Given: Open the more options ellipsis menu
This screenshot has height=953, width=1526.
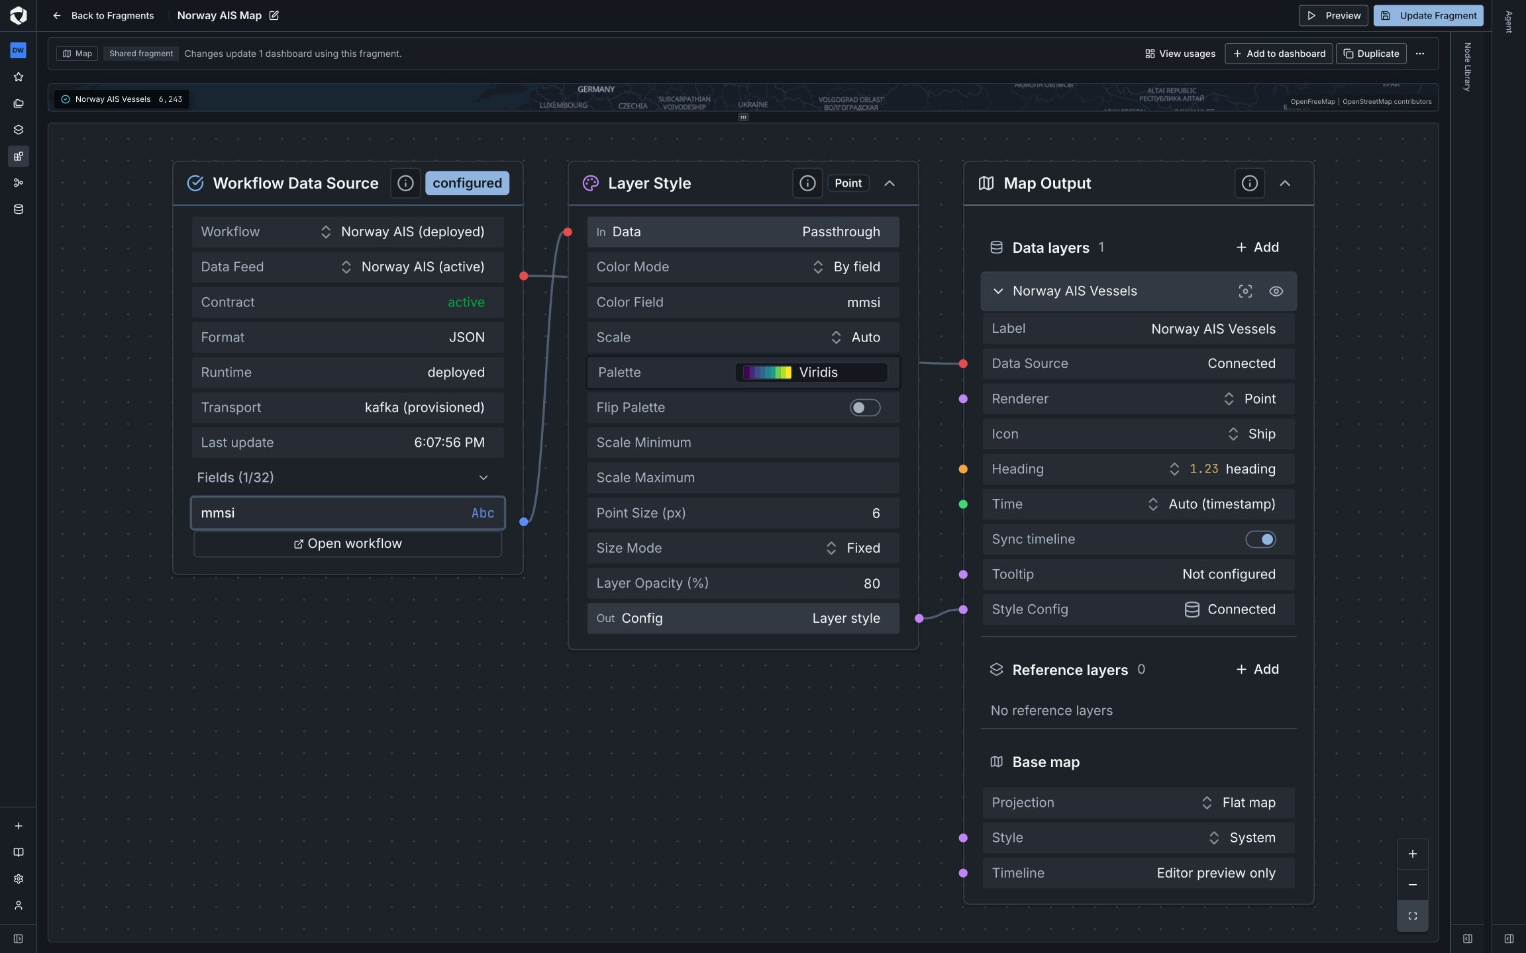Looking at the screenshot, I should click(1420, 54).
